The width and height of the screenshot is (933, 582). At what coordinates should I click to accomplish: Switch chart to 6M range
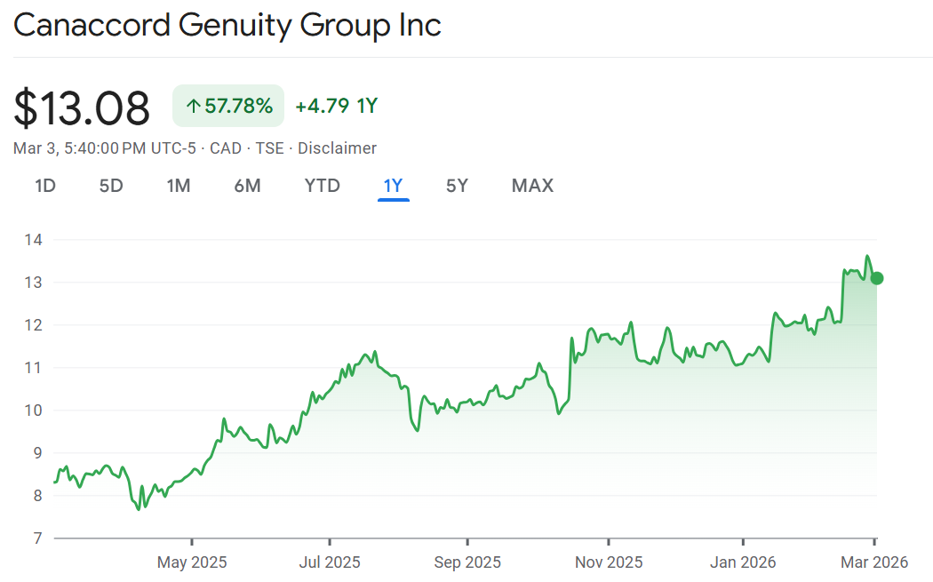coord(247,186)
